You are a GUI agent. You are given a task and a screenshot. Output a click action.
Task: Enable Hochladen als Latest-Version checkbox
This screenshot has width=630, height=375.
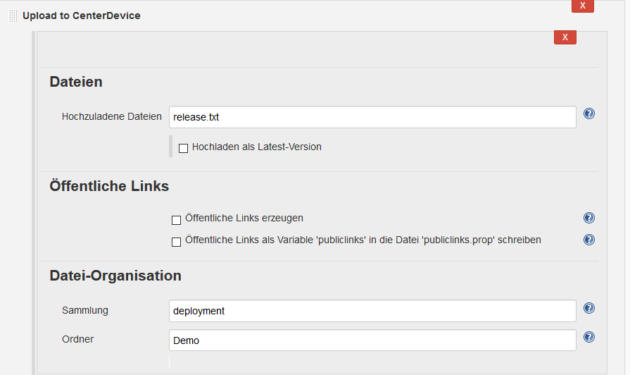[x=184, y=148]
